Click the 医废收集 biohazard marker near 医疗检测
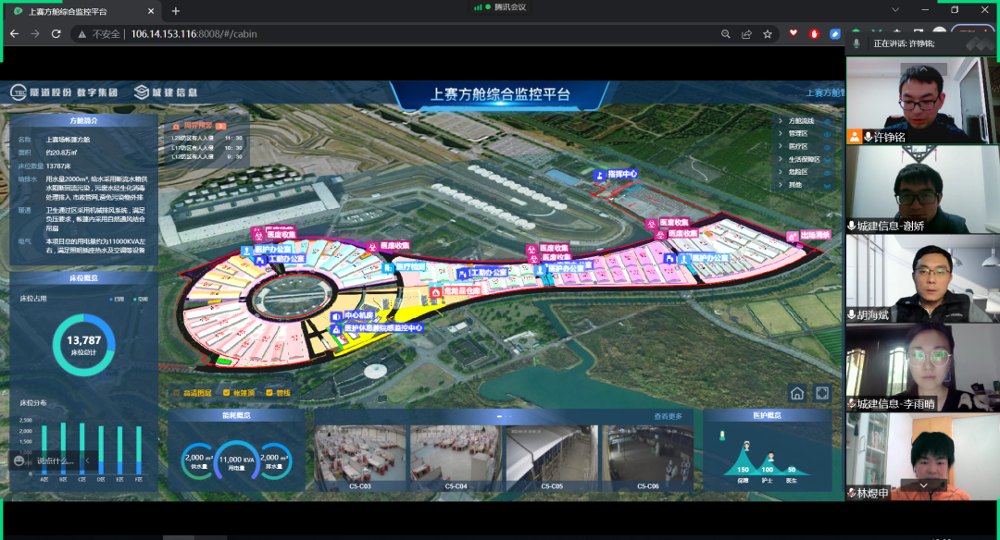1000x540 pixels. [x=372, y=247]
